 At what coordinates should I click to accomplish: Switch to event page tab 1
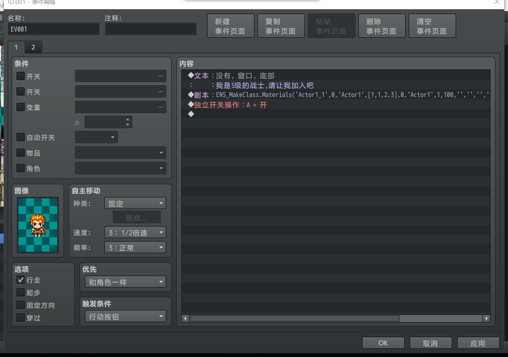click(16, 48)
